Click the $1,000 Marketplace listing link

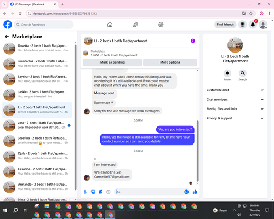point(114,55)
